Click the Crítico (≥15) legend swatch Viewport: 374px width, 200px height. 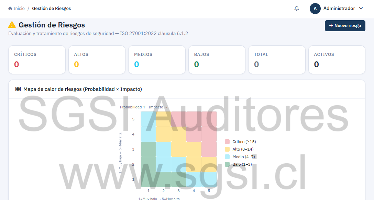pyautogui.click(x=227, y=142)
